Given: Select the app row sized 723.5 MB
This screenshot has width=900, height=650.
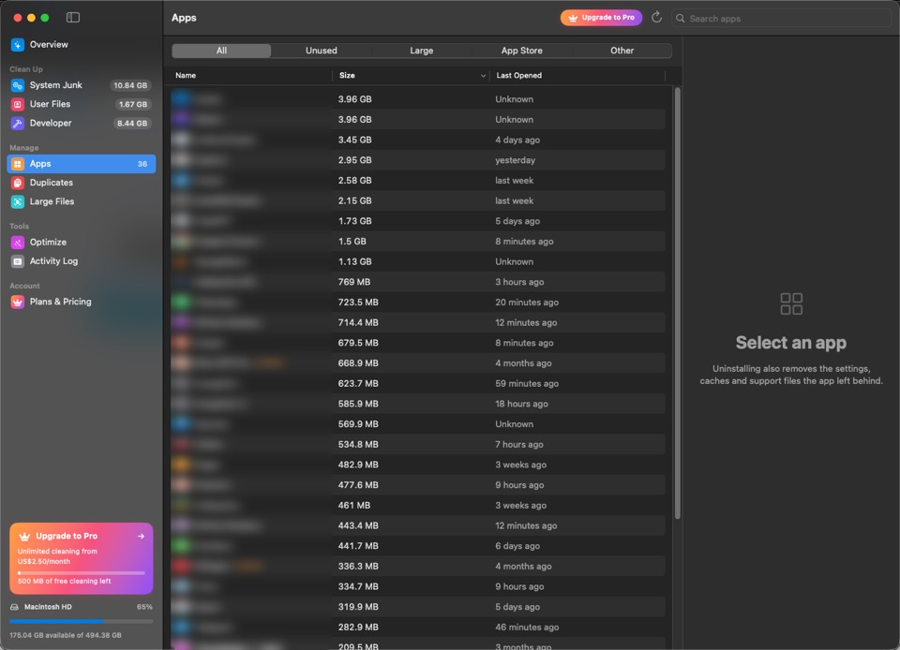Looking at the screenshot, I should 418,303.
